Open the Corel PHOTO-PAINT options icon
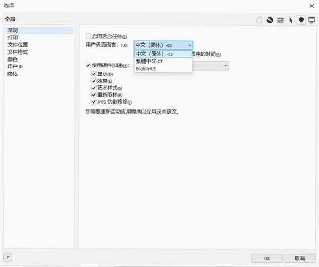This screenshot has width=319, height=267. (x=270, y=20)
